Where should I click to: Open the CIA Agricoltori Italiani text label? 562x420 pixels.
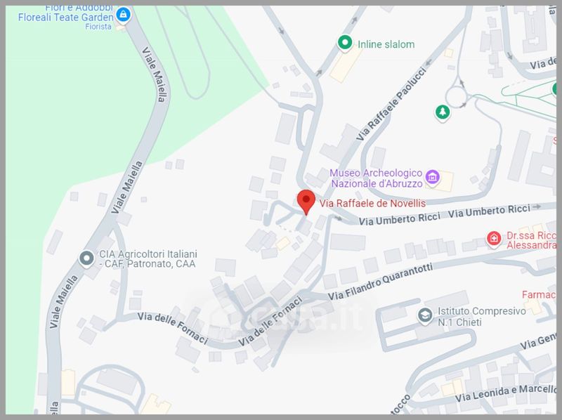[x=148, y=259]
